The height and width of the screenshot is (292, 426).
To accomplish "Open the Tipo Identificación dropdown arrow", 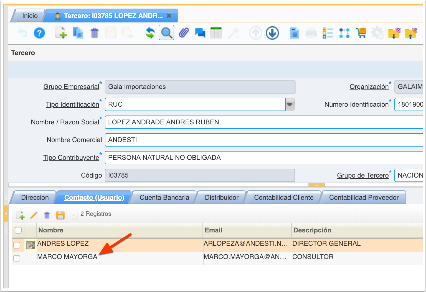I will coord(290,104).
